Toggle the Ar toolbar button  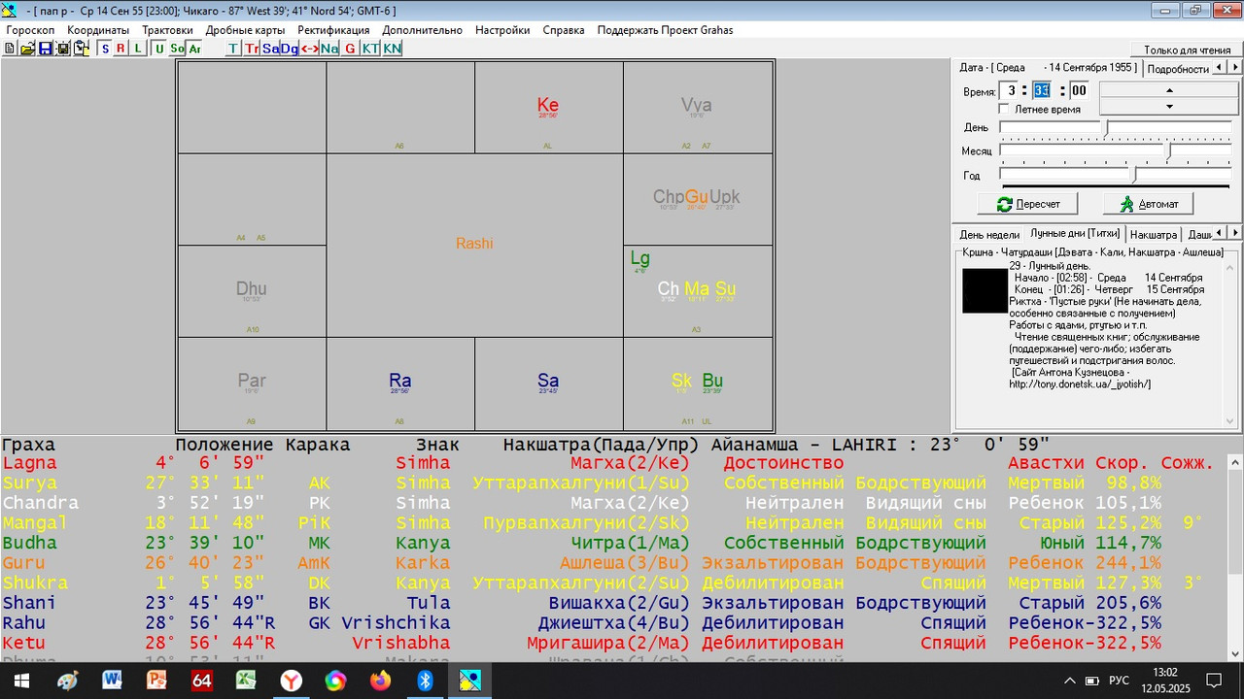194,49
